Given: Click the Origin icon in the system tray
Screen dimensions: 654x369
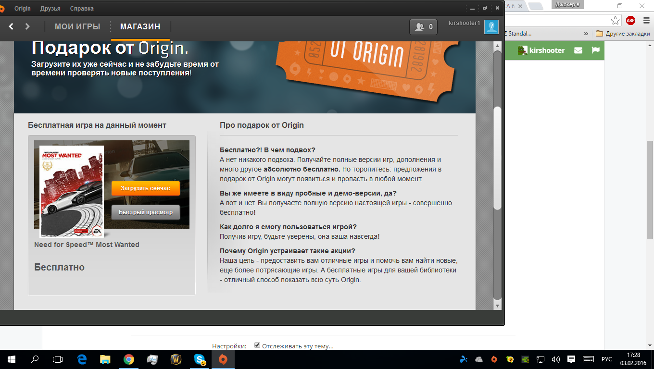Looking at the screenshot, I should tap(494, 359).
